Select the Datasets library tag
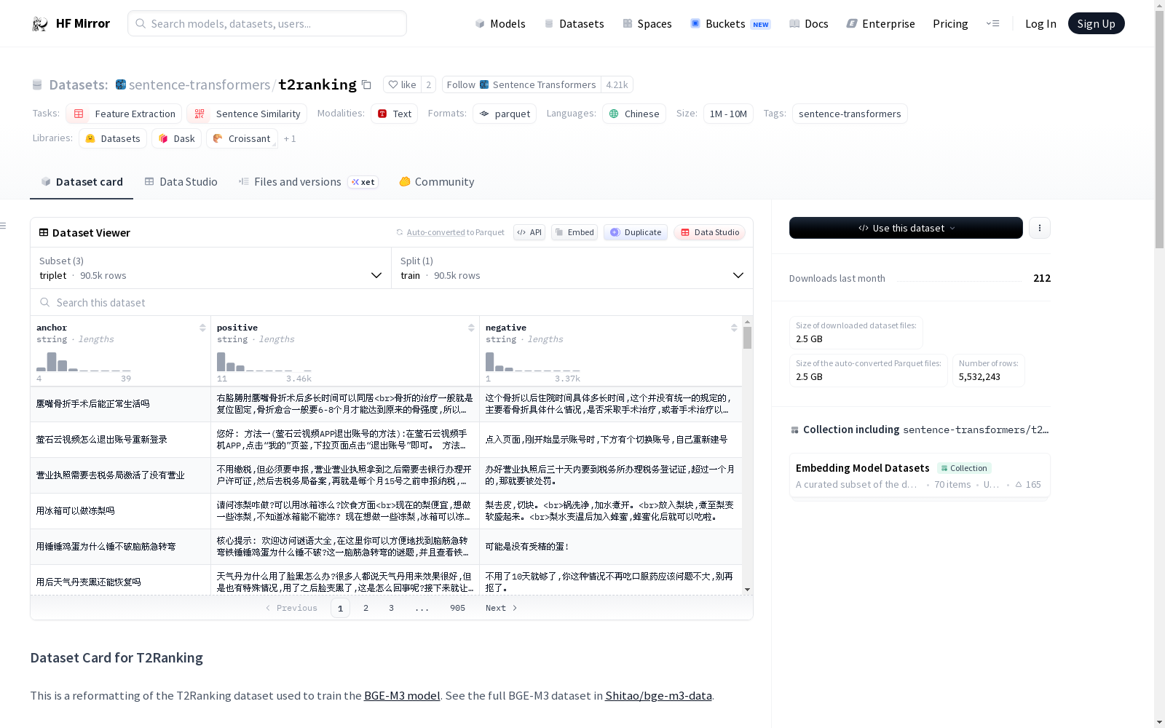Viewport: 1165px width, 728px height. [x=113, y=138]
